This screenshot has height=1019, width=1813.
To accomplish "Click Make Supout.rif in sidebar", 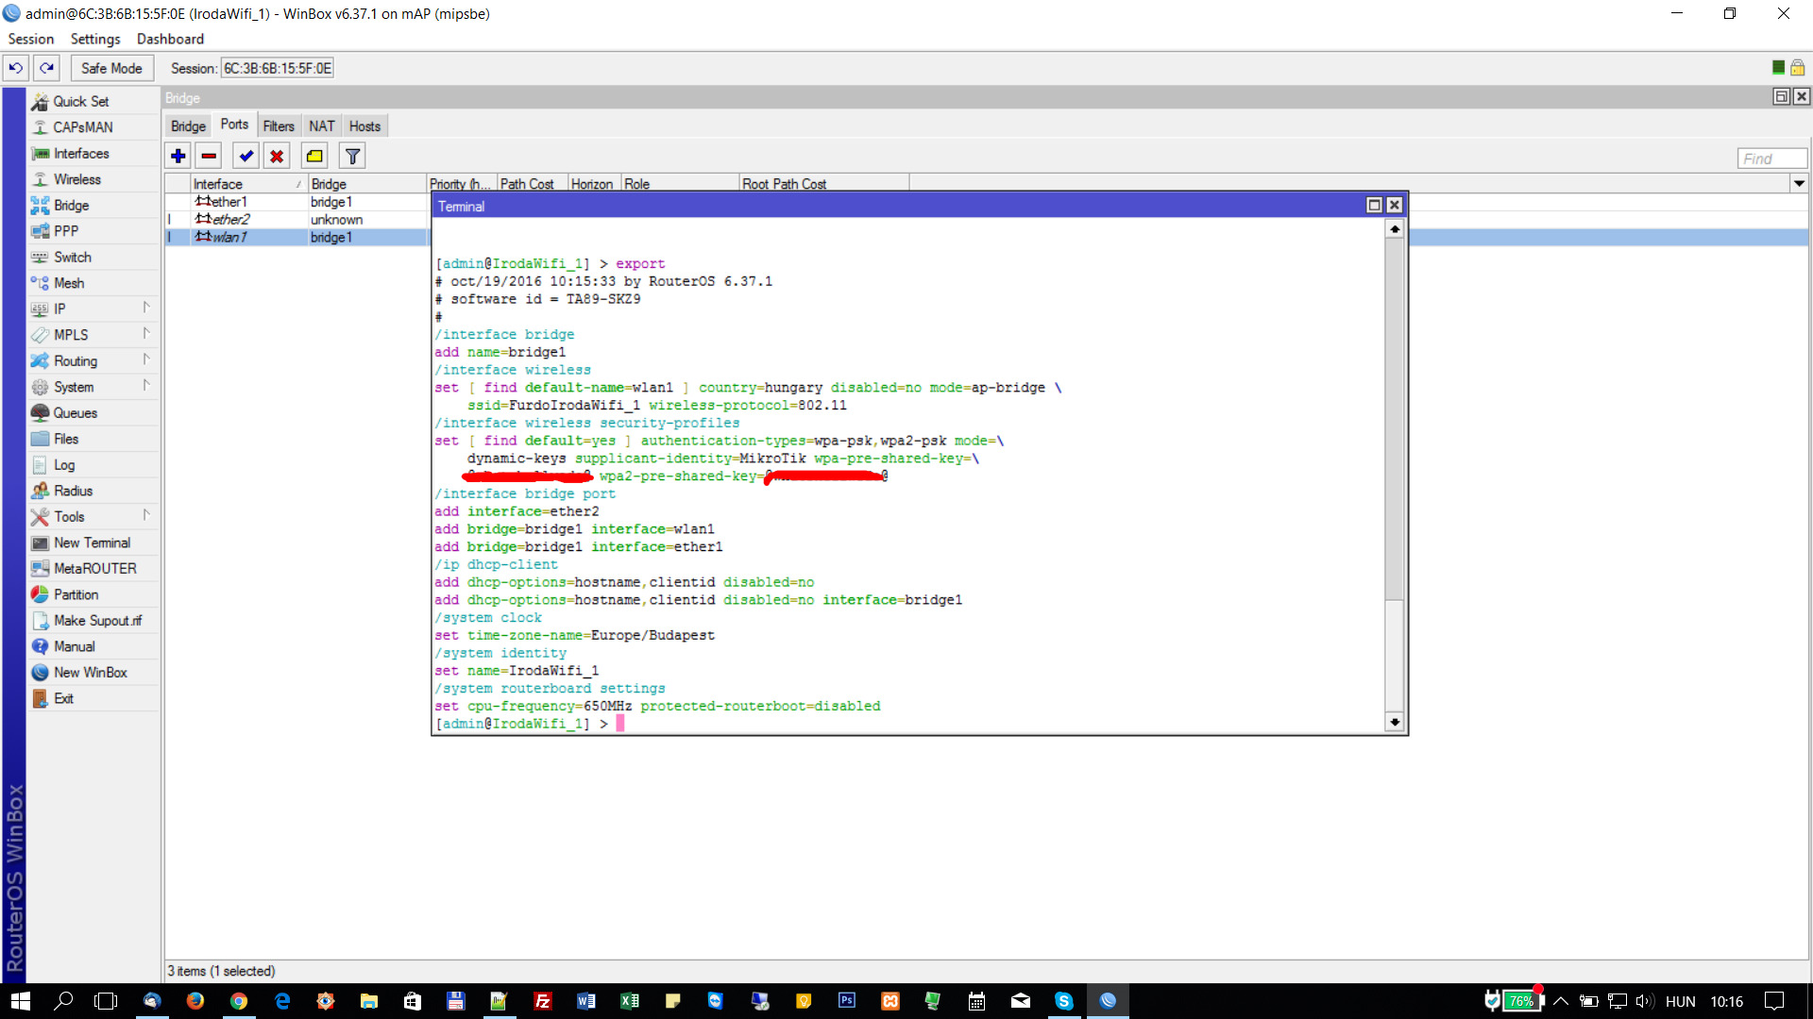I will [97, 621].
